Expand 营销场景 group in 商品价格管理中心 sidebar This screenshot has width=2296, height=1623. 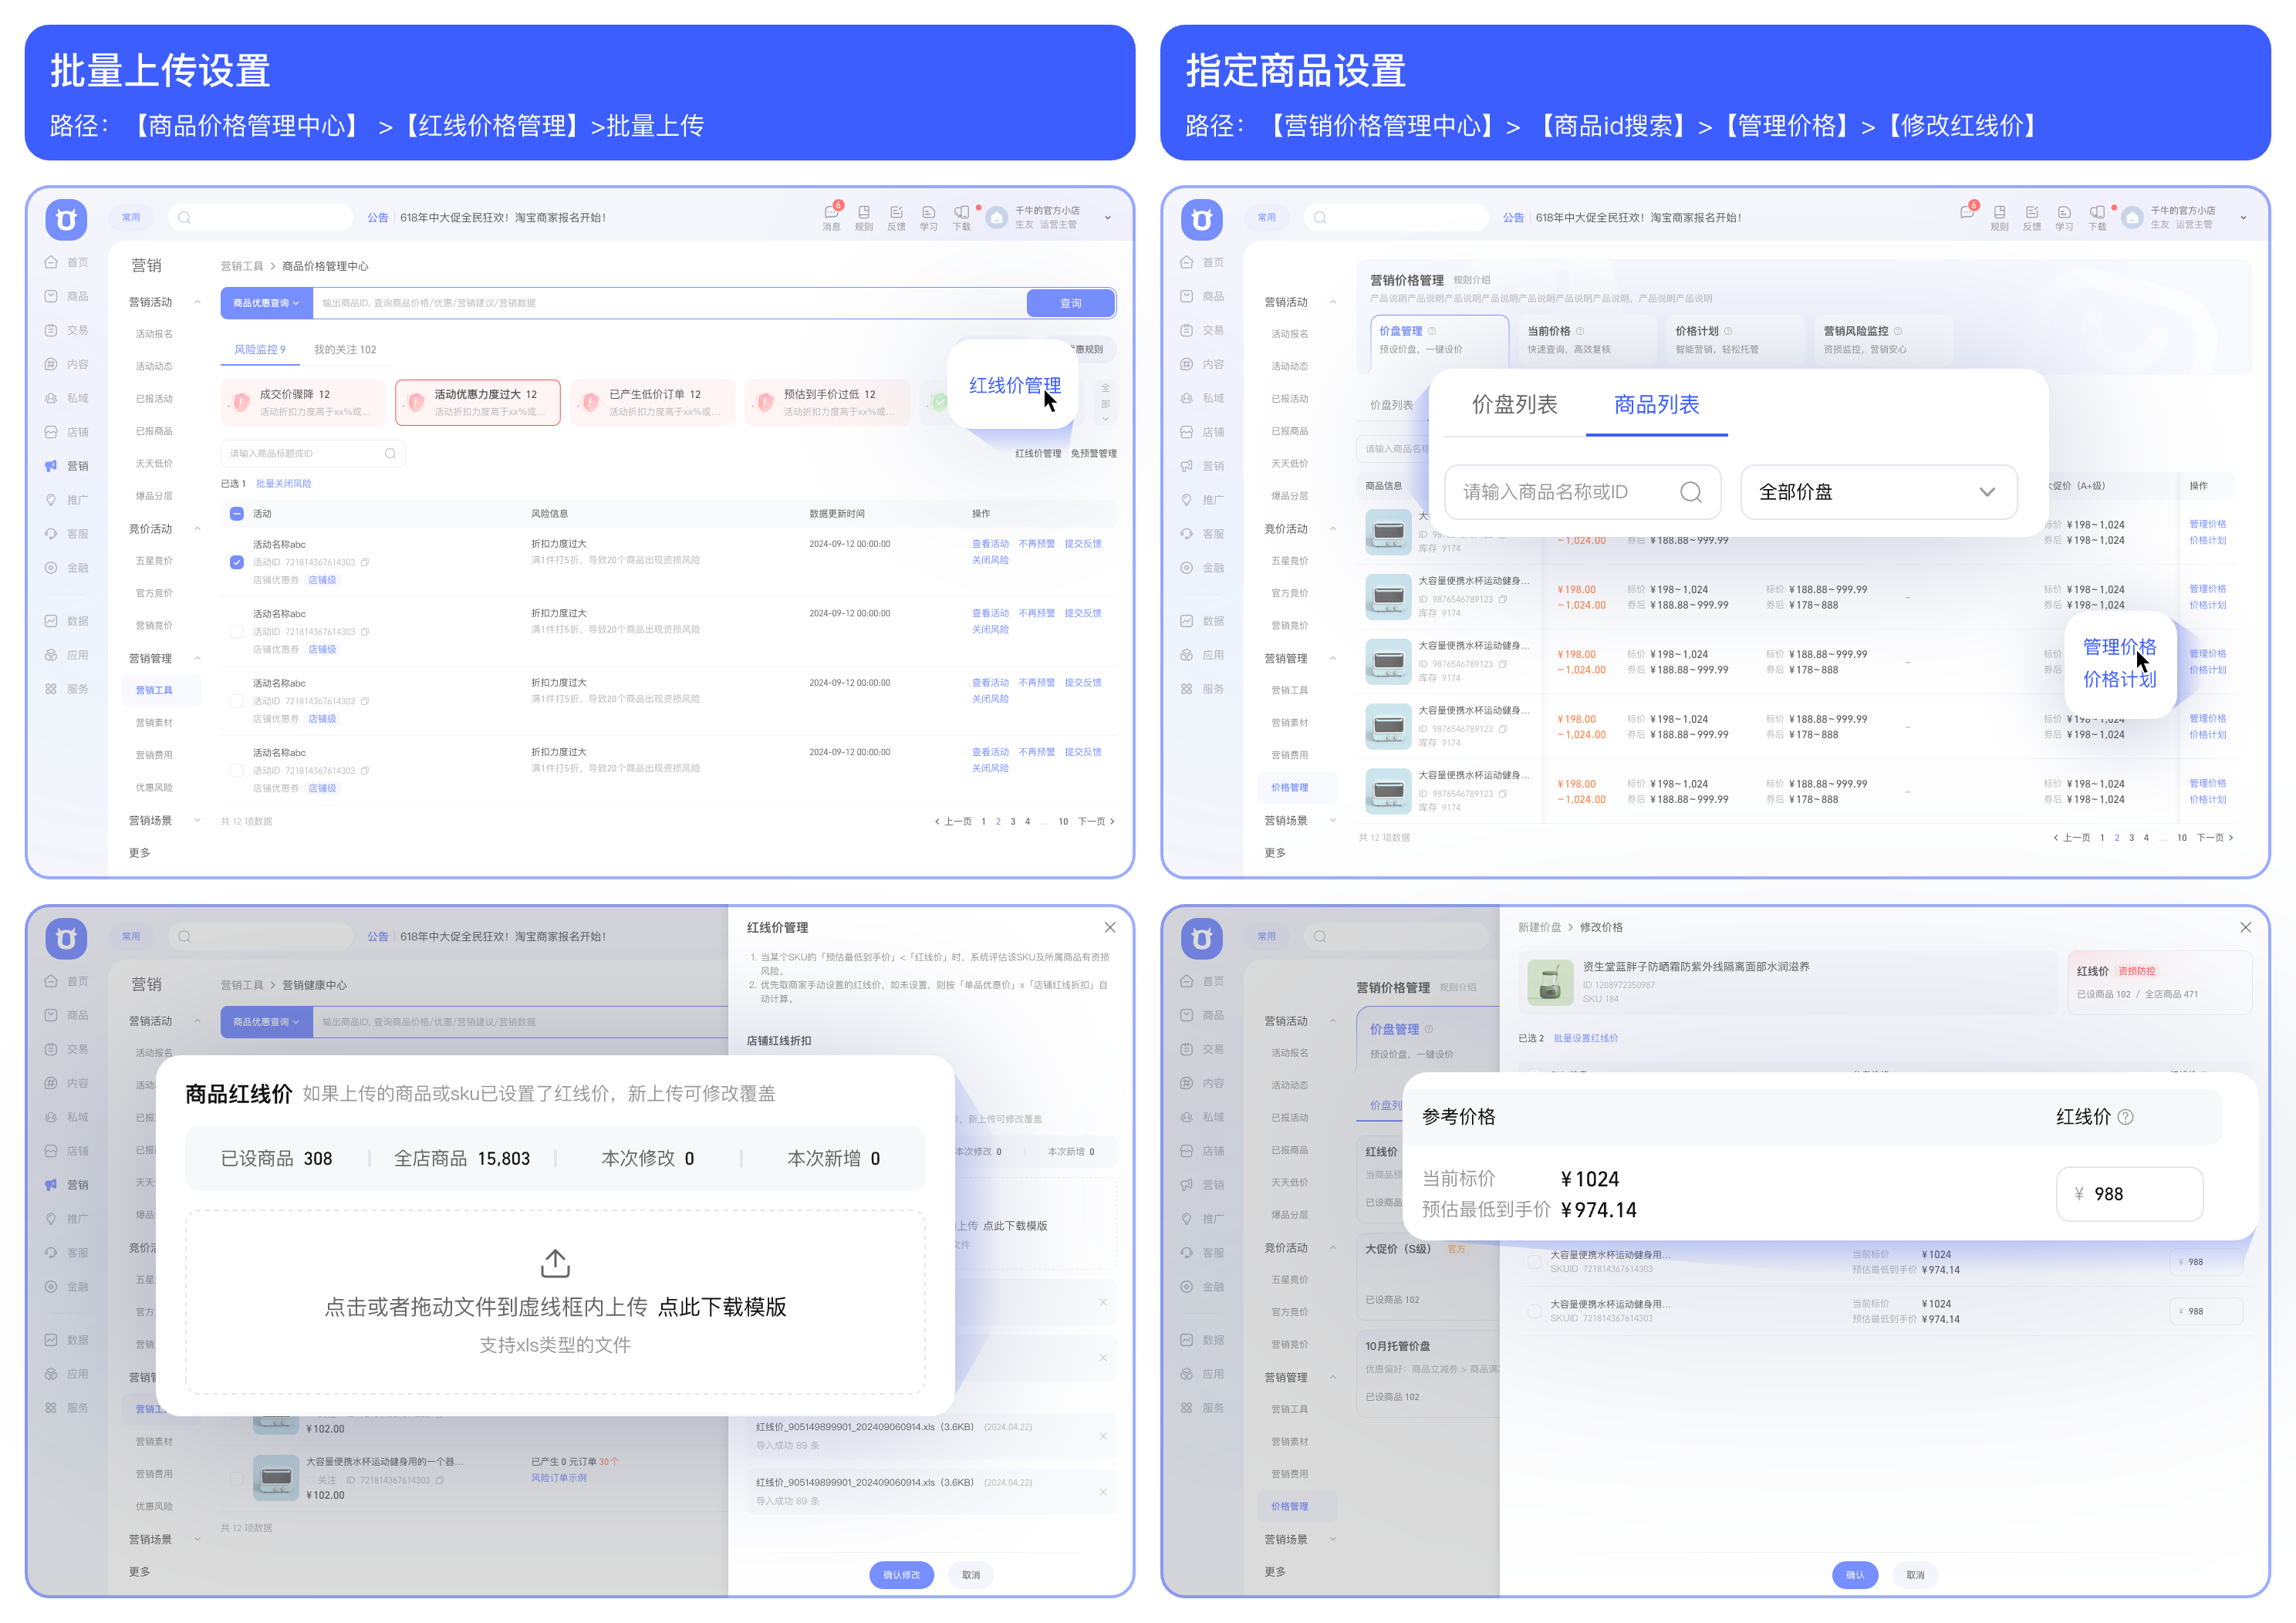197,820
